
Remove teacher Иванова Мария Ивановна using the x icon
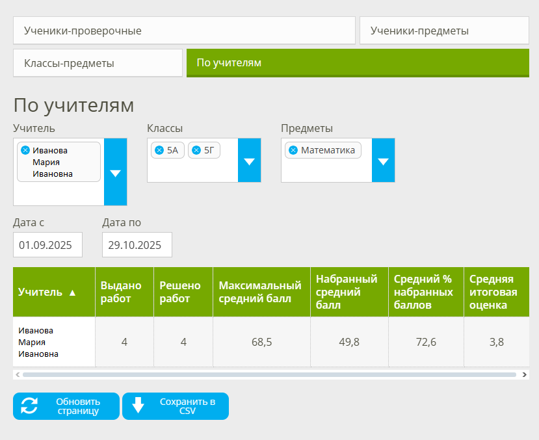tap(25, 149)
